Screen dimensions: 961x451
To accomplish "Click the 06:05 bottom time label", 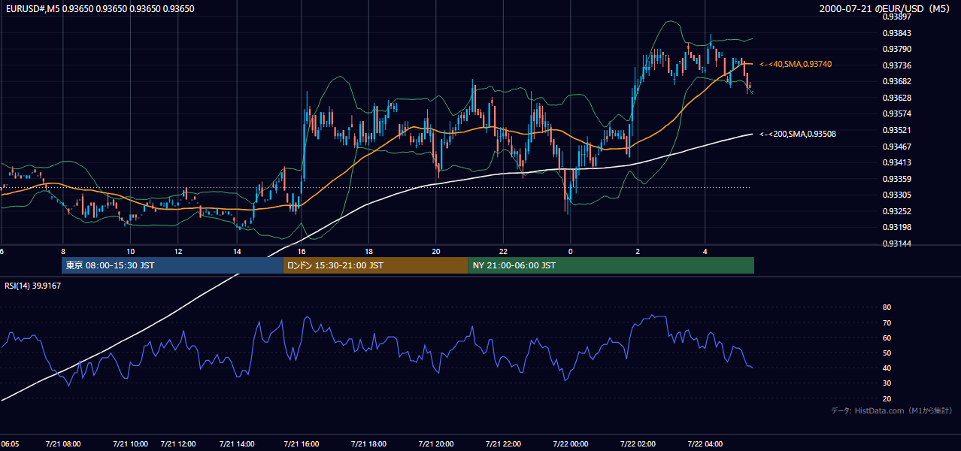I will click(x=11, y=444).
